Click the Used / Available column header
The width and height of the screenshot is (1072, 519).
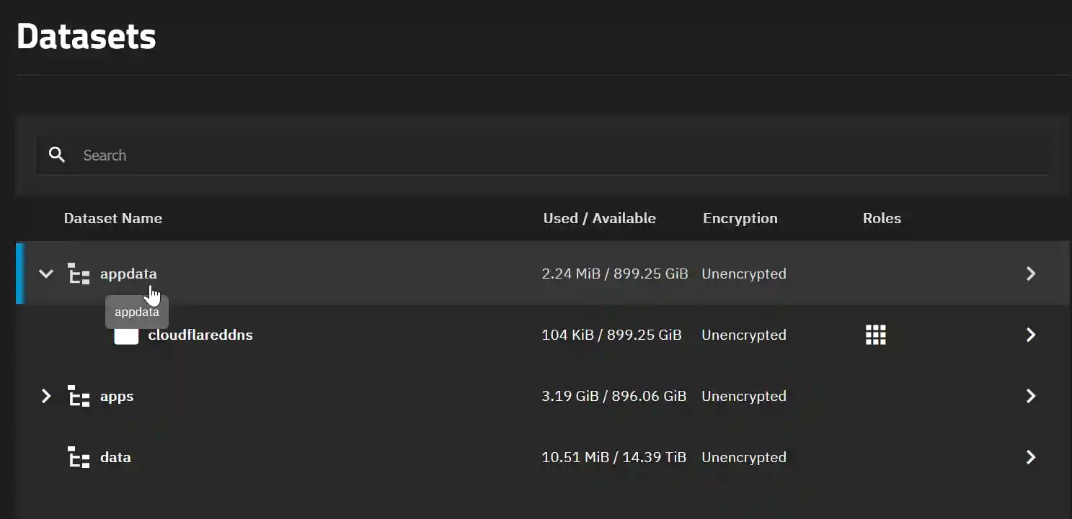(x=599, y=218)
